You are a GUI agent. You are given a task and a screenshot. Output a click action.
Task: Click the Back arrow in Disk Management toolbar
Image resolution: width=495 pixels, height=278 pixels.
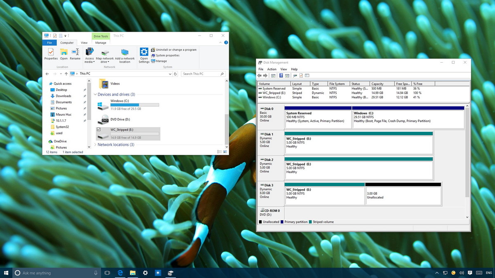259,76
